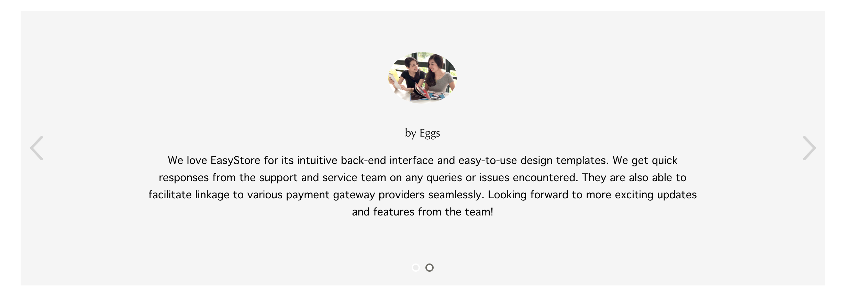Open the oval photo of two women
Screen dimensions: 846x293
click(423, 78)
